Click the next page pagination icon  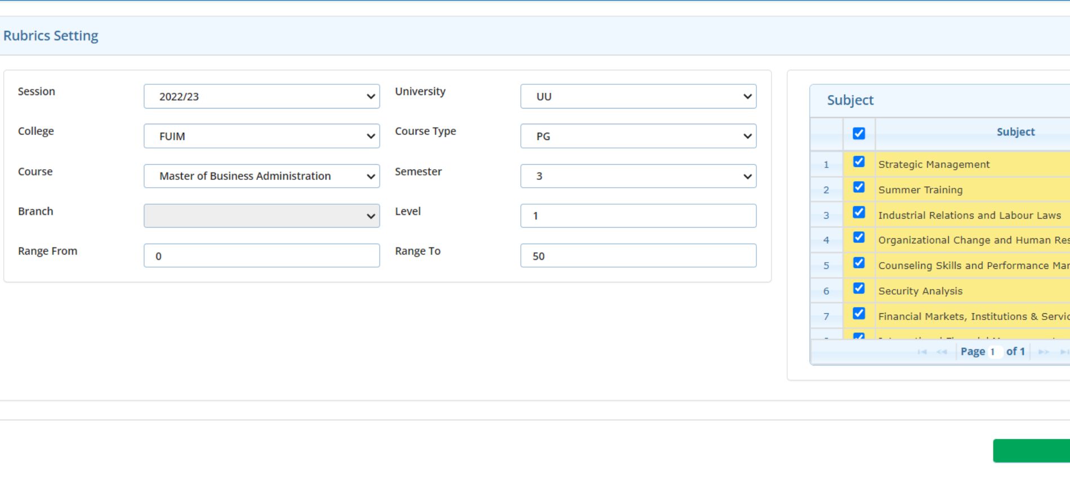point(1044,352)
